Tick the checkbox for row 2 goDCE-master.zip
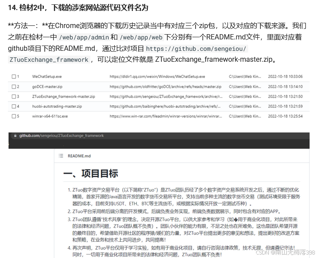 (x=14, y=86)
